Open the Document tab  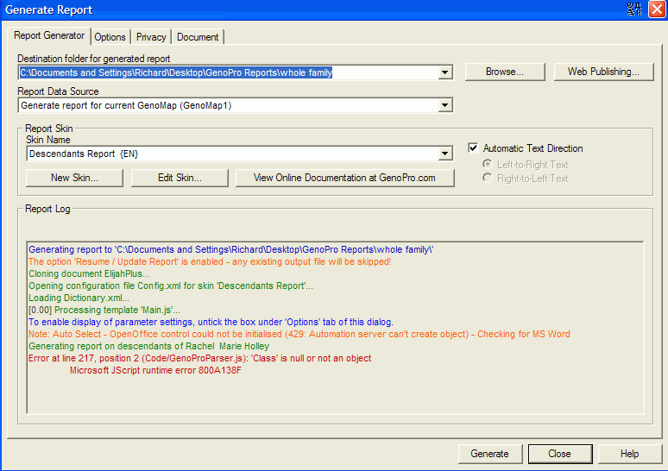click(x=198, y=37)
